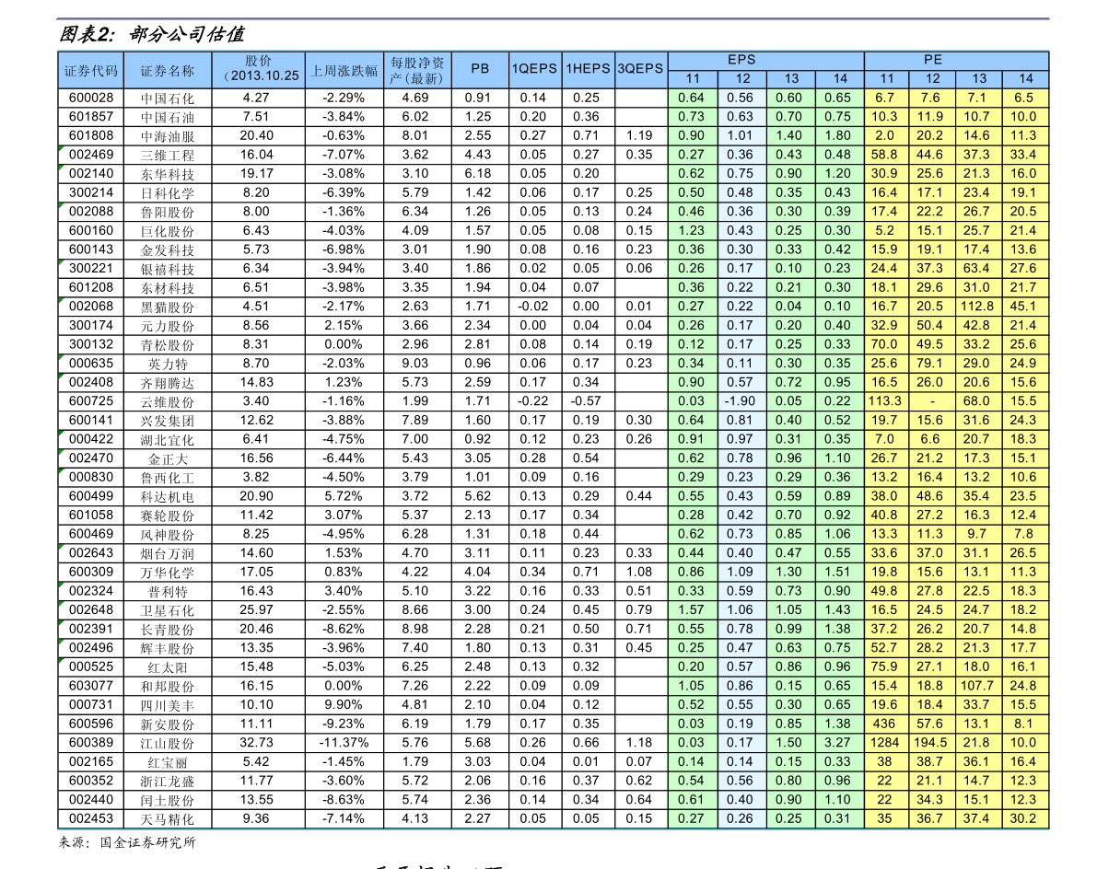Click the 436 PE value for 新安股份
1097x869 pixels.
pos(884,724)
